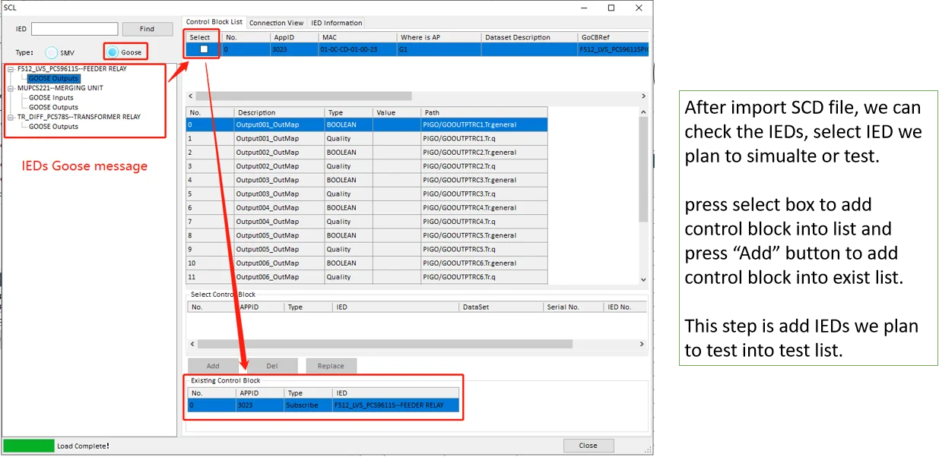Select GOOSE Outputs under MERGING UNIT
939x457 pixels.
click(x=53, y=108)
